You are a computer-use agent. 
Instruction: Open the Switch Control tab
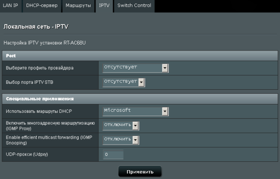(x=134, y=6)
